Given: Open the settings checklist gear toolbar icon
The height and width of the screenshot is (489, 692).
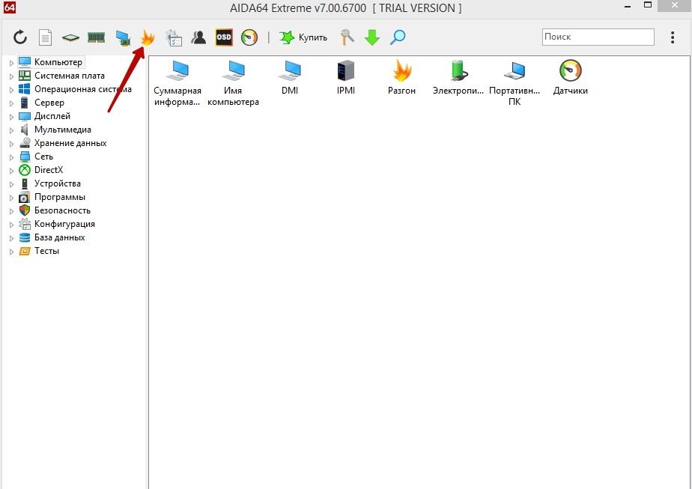Looking at the screenshot, I should click(x=174, y=37).
